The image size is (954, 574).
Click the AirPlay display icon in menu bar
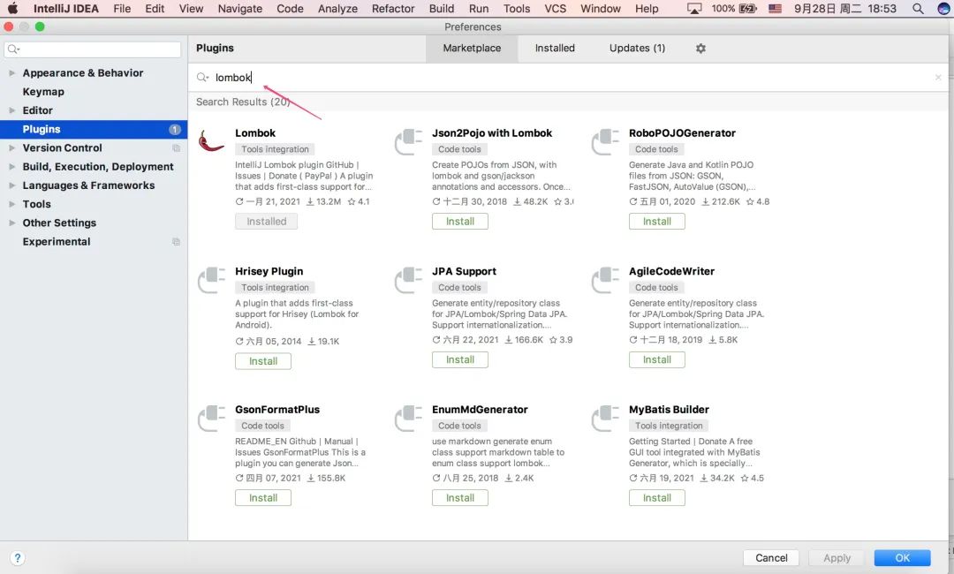pyautogui.click(x=694, y=9)
